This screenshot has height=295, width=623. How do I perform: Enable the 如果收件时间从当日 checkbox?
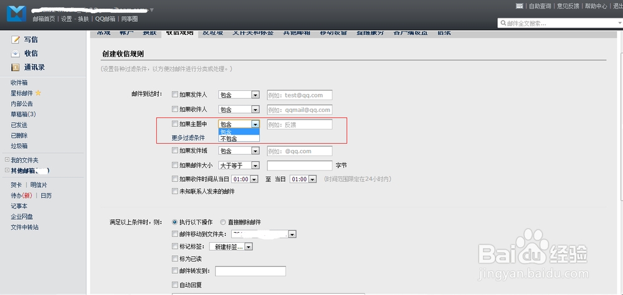click(175, 179)
